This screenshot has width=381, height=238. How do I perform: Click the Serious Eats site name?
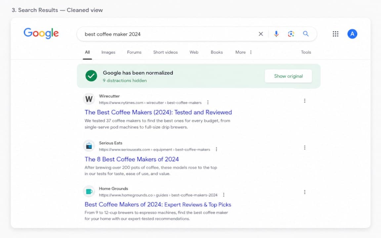tap(110, 143)
